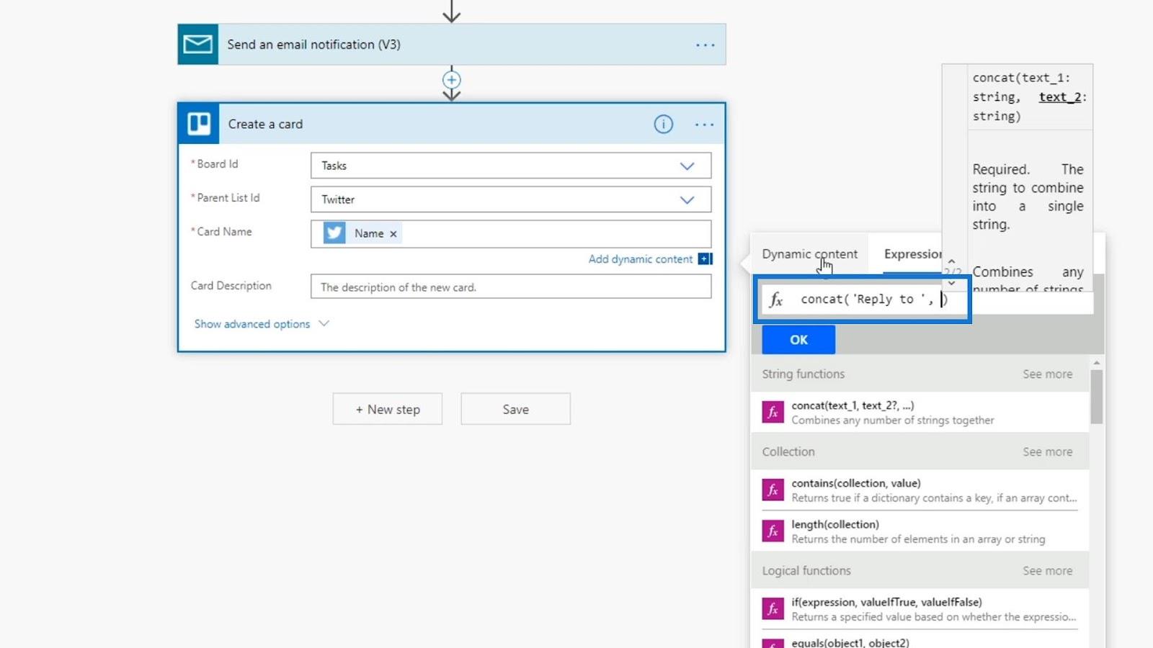The image size is (1153, 648).
Task: Switch to the Expression tab
Action: point(913,253)
